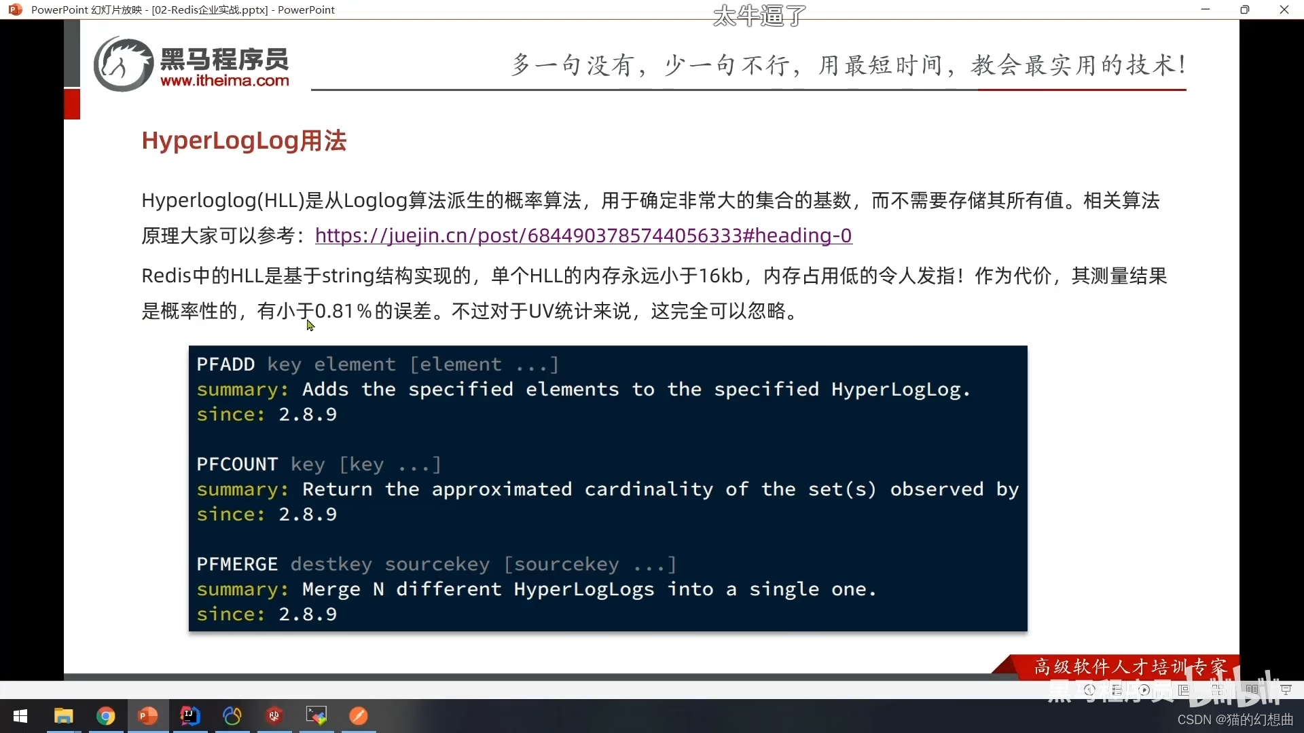Open the file explorer icon in taskbar
Image resolution: width=1304 pixels, height=733 pixels.
(x=62, y=715)
